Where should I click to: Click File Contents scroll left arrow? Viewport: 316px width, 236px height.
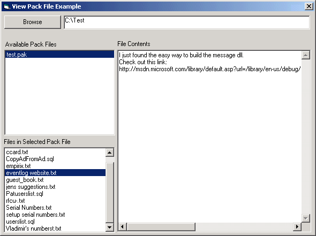(x=122, y=227)
